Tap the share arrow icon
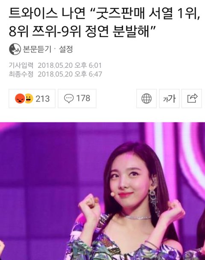 [x=192, y=98]
